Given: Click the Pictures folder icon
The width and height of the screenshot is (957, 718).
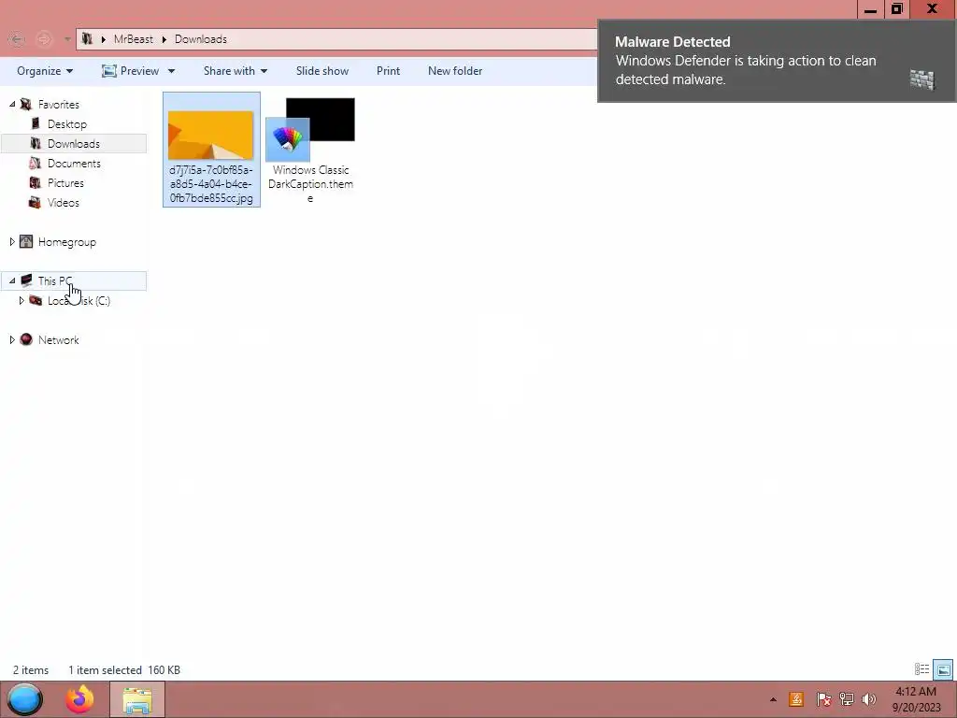Looking at the screenshot, I should click(x=36, y=182).
